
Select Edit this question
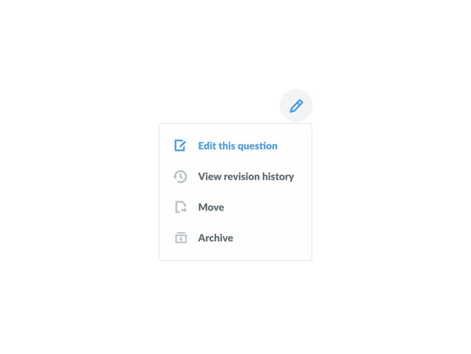click(x=235, y=146)
